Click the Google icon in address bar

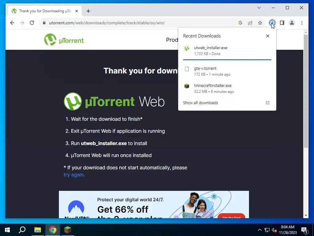(x=240, y=23)
